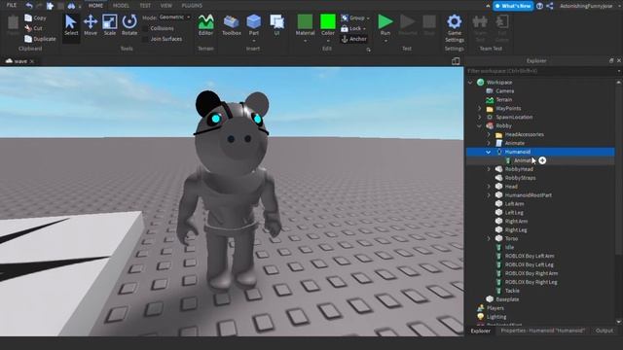Viewport: 623px width, 350px height.
Task: Activate the Move tool
Action: (91, 25)
